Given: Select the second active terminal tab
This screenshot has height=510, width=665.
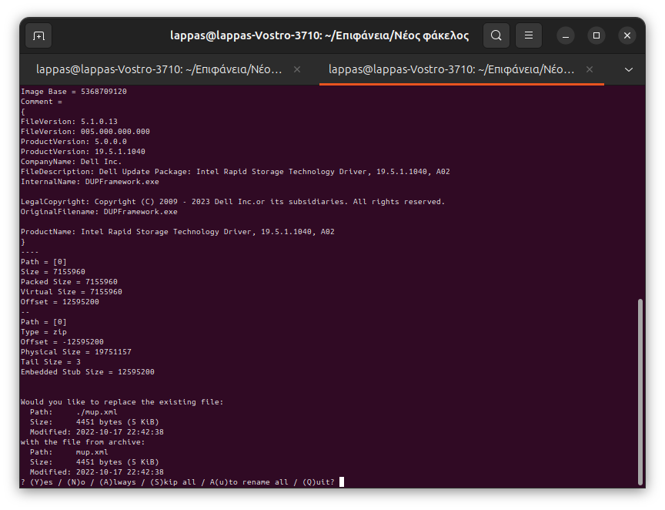Looking at the screenshot, I should pos(451,69).
